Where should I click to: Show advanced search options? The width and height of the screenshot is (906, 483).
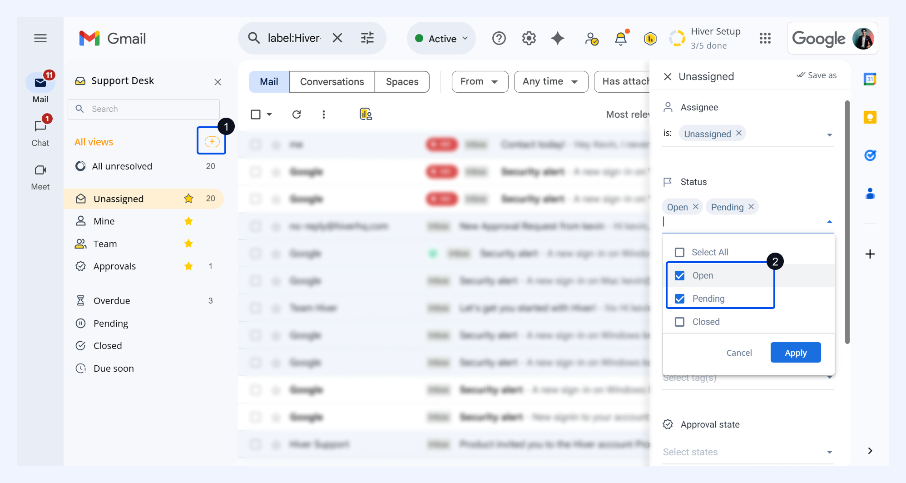pyautogui.click(x=367, y=38)
